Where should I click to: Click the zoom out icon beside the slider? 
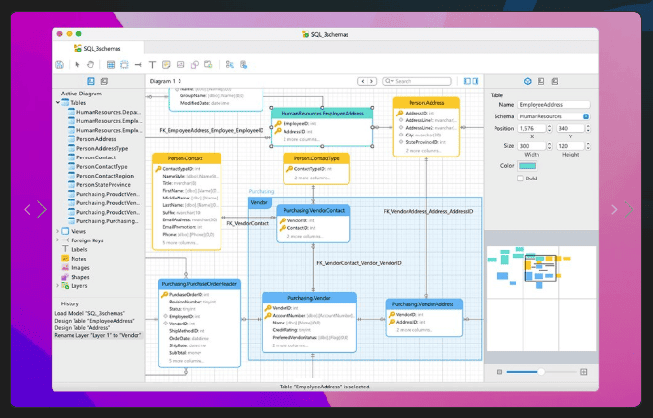(x=499, y=372)
